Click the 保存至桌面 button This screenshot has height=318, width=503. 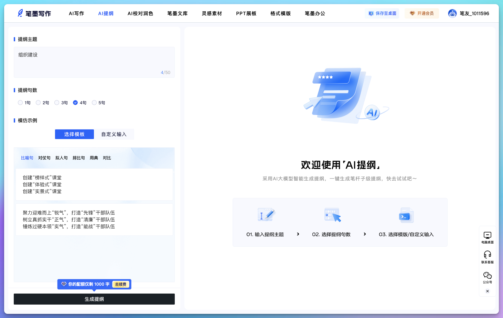382,13
